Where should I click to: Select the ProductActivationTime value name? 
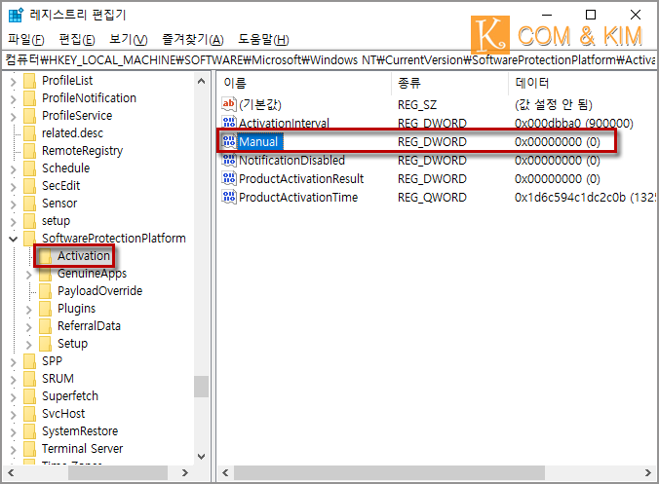[x=298, y=198]
